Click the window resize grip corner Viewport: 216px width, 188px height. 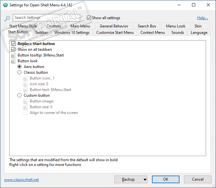(x=214, y=186)
